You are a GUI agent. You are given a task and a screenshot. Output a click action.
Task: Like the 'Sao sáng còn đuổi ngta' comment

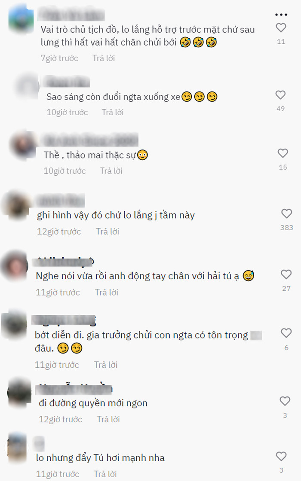click(280, 95)
